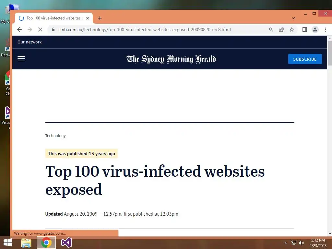Go back using the browser back arrow

[x=19, y=30]
